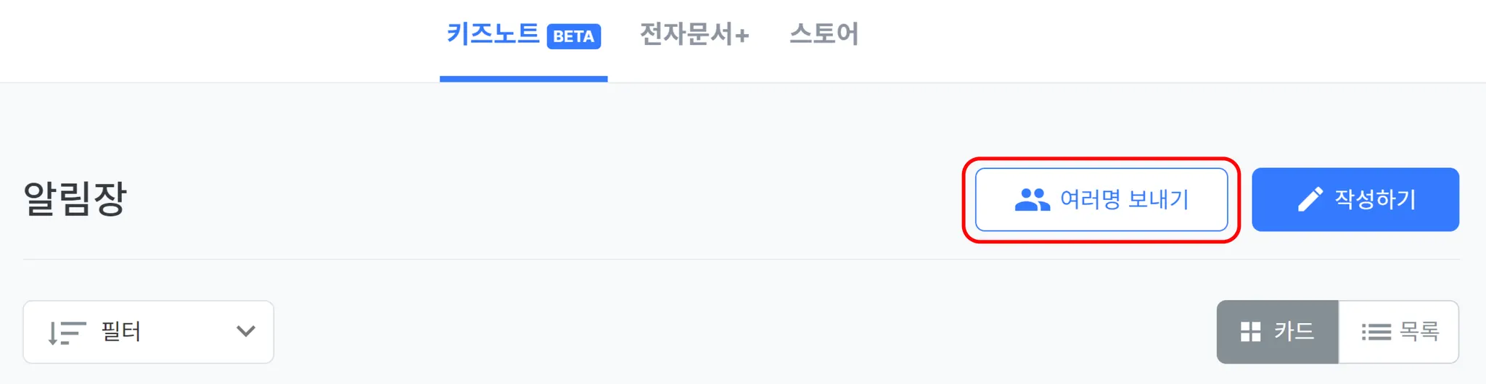Click the pencil icon on 작성하기
This screenshot has height=384, width=1486.
[1310, 200]
